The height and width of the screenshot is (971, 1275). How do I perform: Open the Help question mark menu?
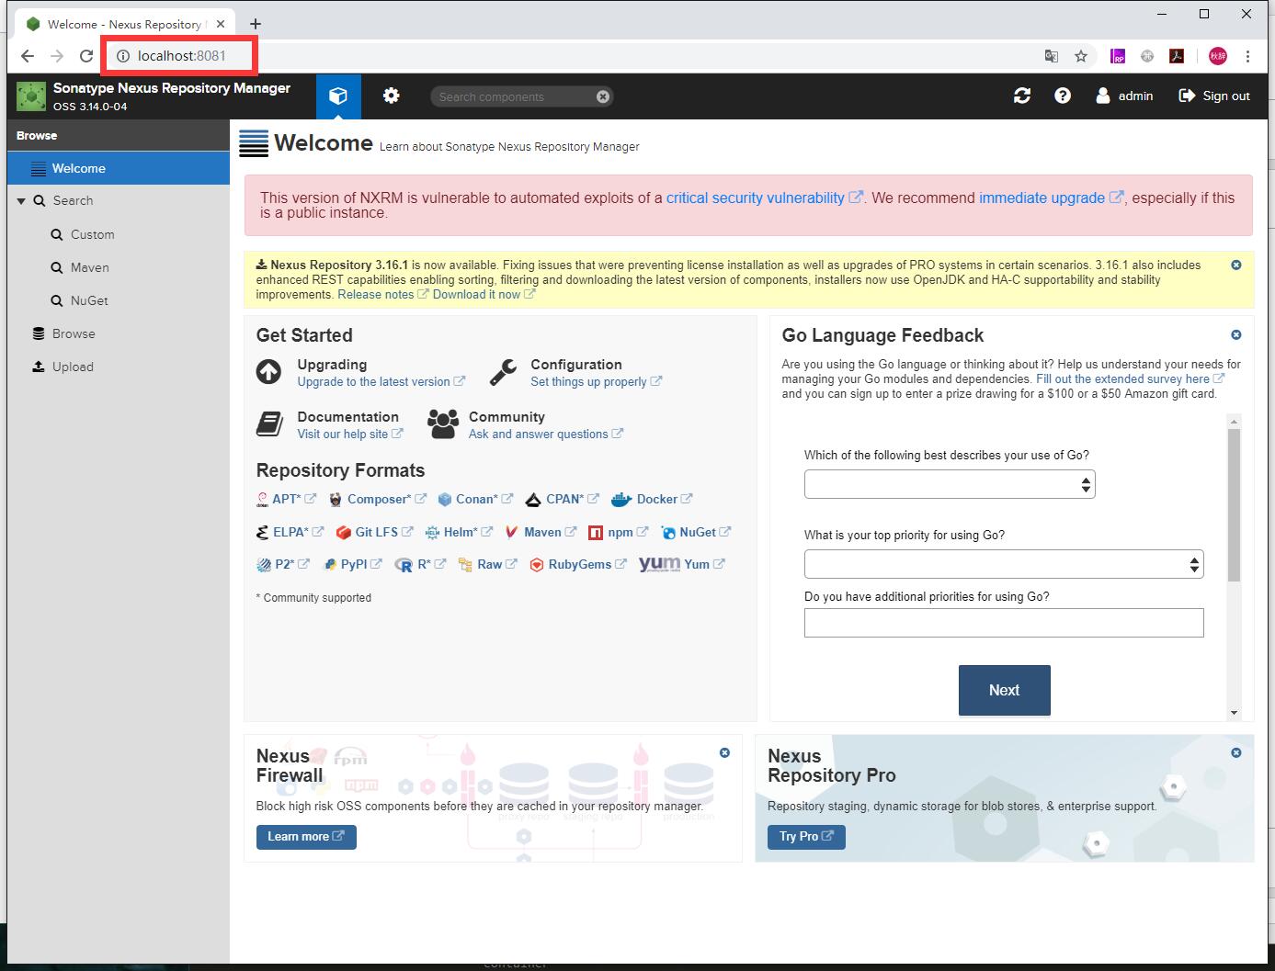1063,96
